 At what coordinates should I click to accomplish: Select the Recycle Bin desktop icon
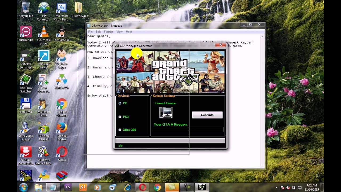click(26, 10)
